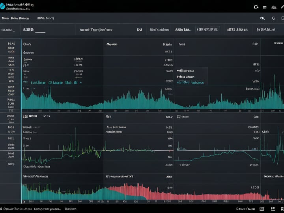284x213 pixels.
Task: Click the circle icon next to search
Action: [x=274, y=18]
